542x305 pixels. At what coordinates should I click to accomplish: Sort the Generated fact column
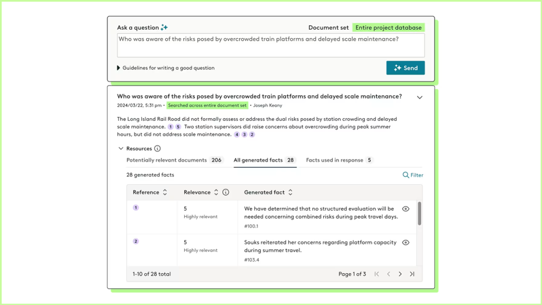click(x=291, y=192)
